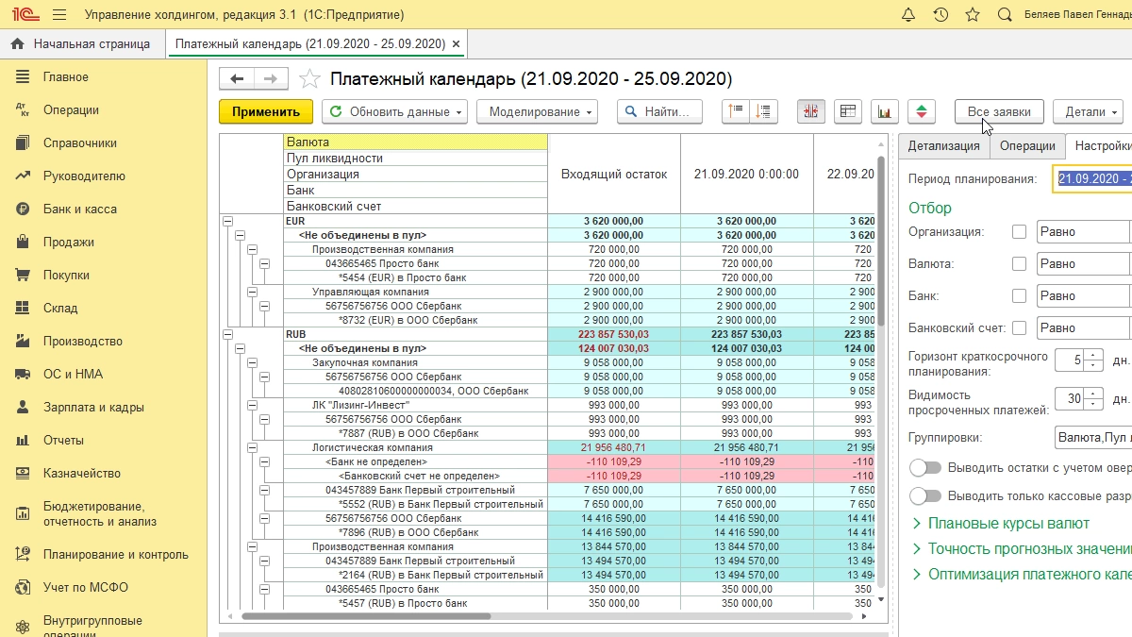Click the chart diagram toolbar icon

coord(885,111)
